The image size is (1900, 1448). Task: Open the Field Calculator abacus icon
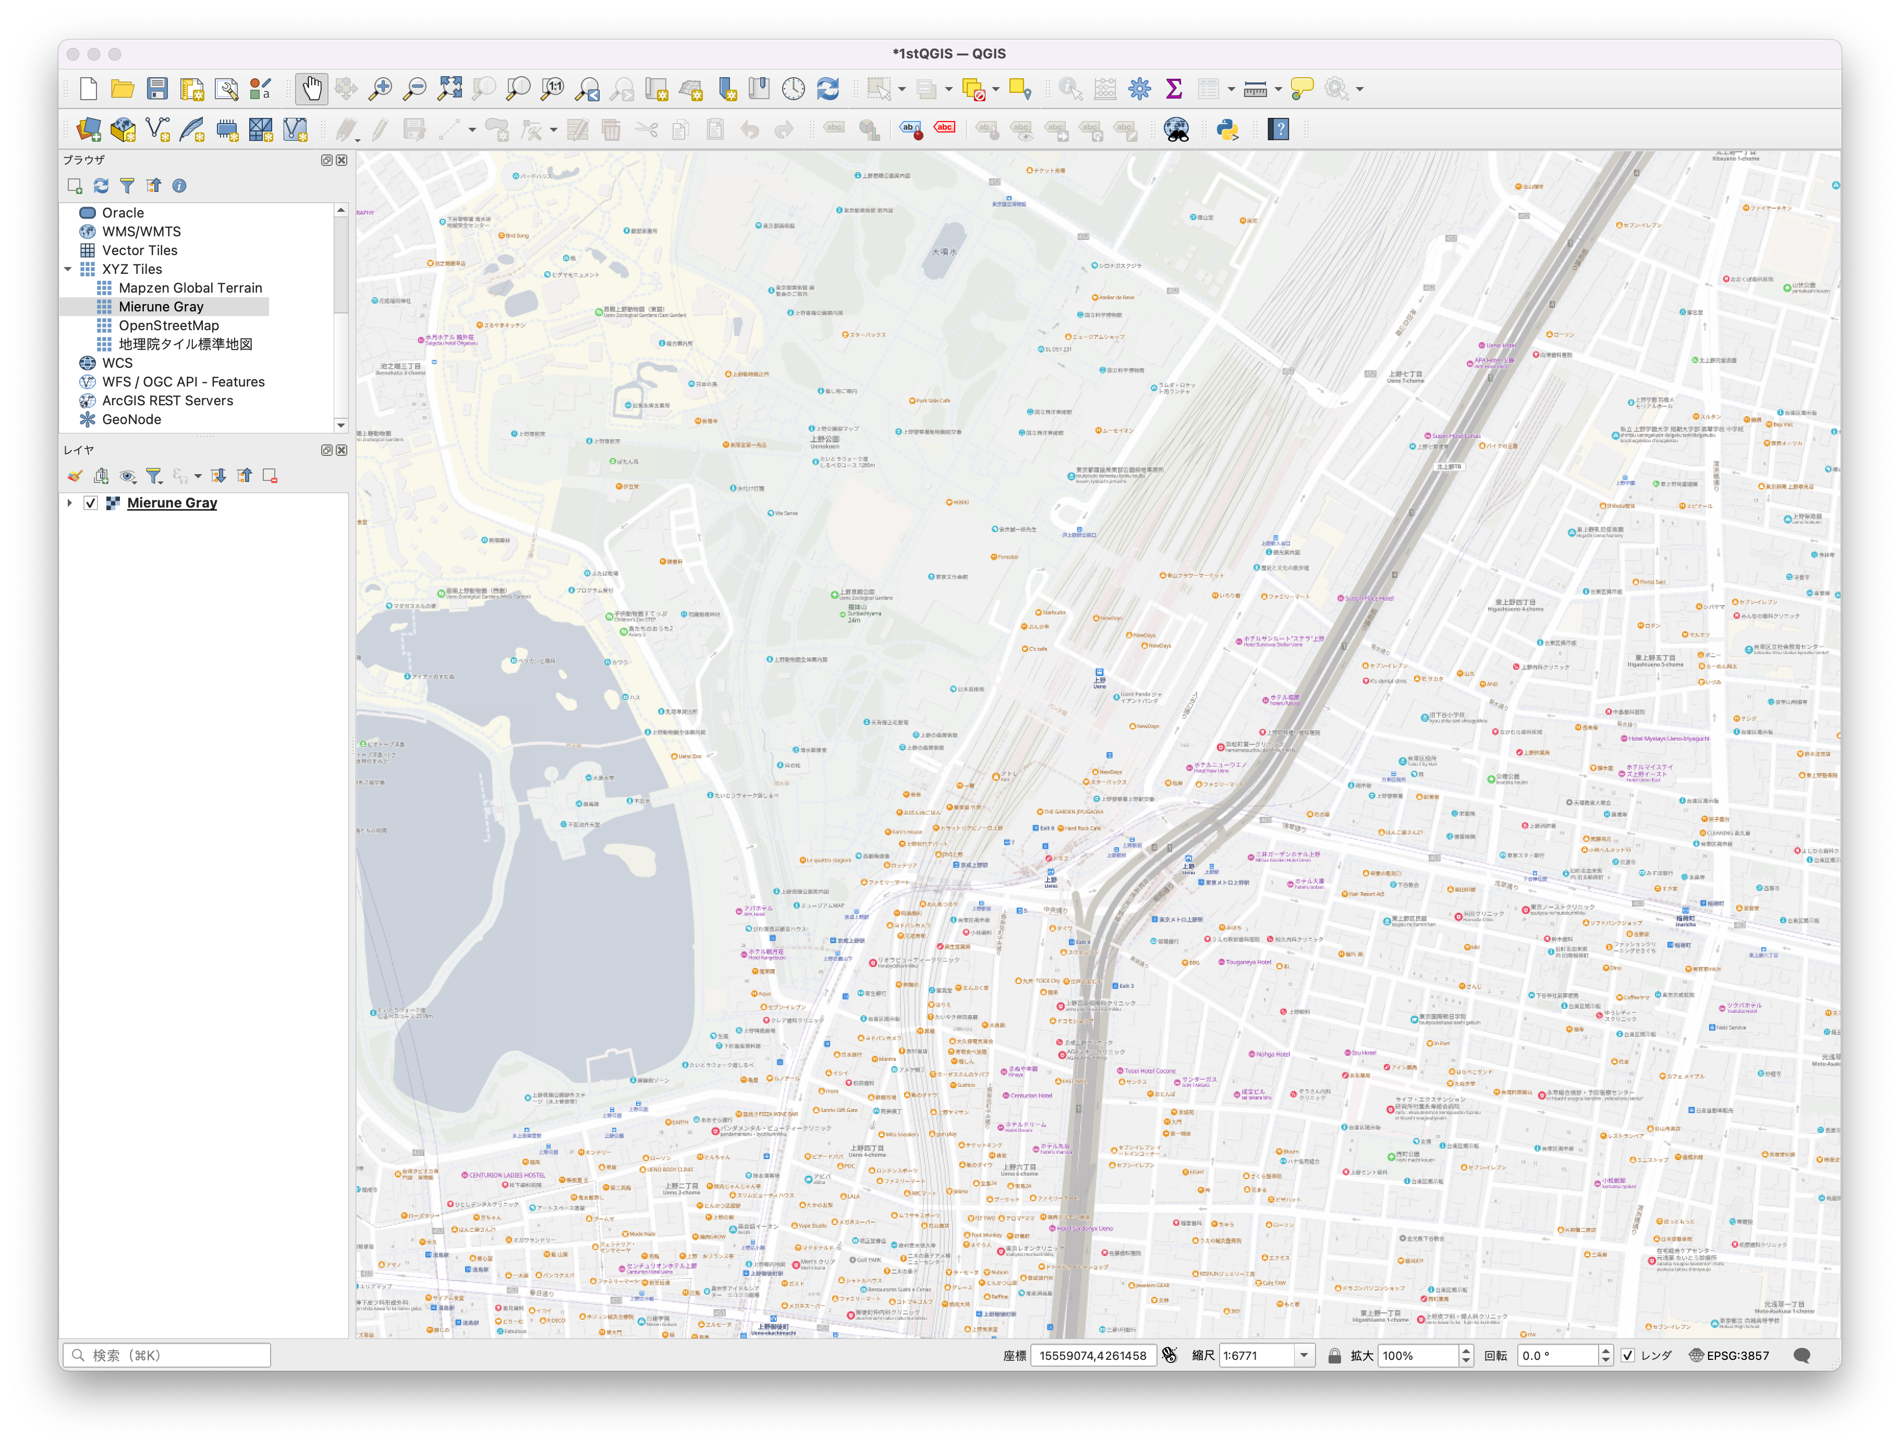(1105, 89)
